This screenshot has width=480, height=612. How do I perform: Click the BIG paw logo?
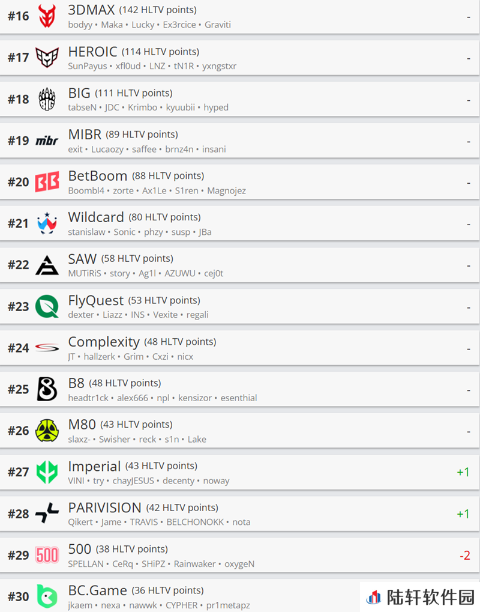[x=47, y=99]
